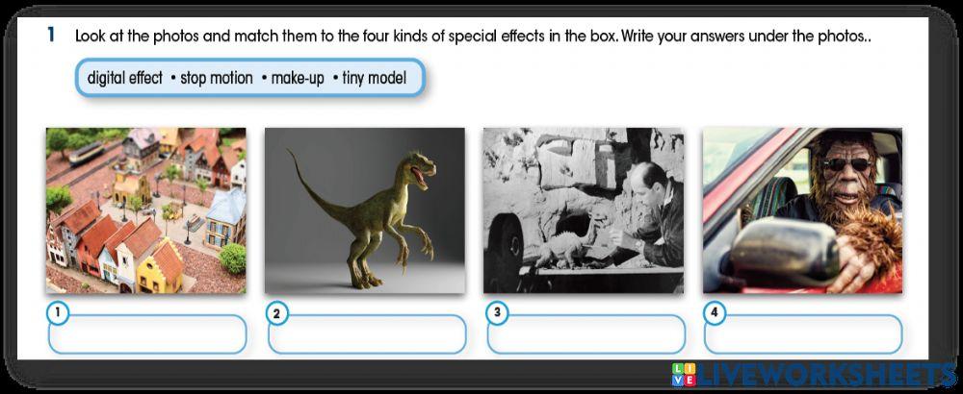Click the blue exercise number 1 heading

(x=51, y=36)
